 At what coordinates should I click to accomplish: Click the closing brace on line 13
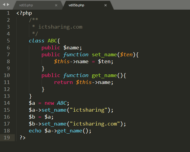pyautogui.click(x=30, y=96)
